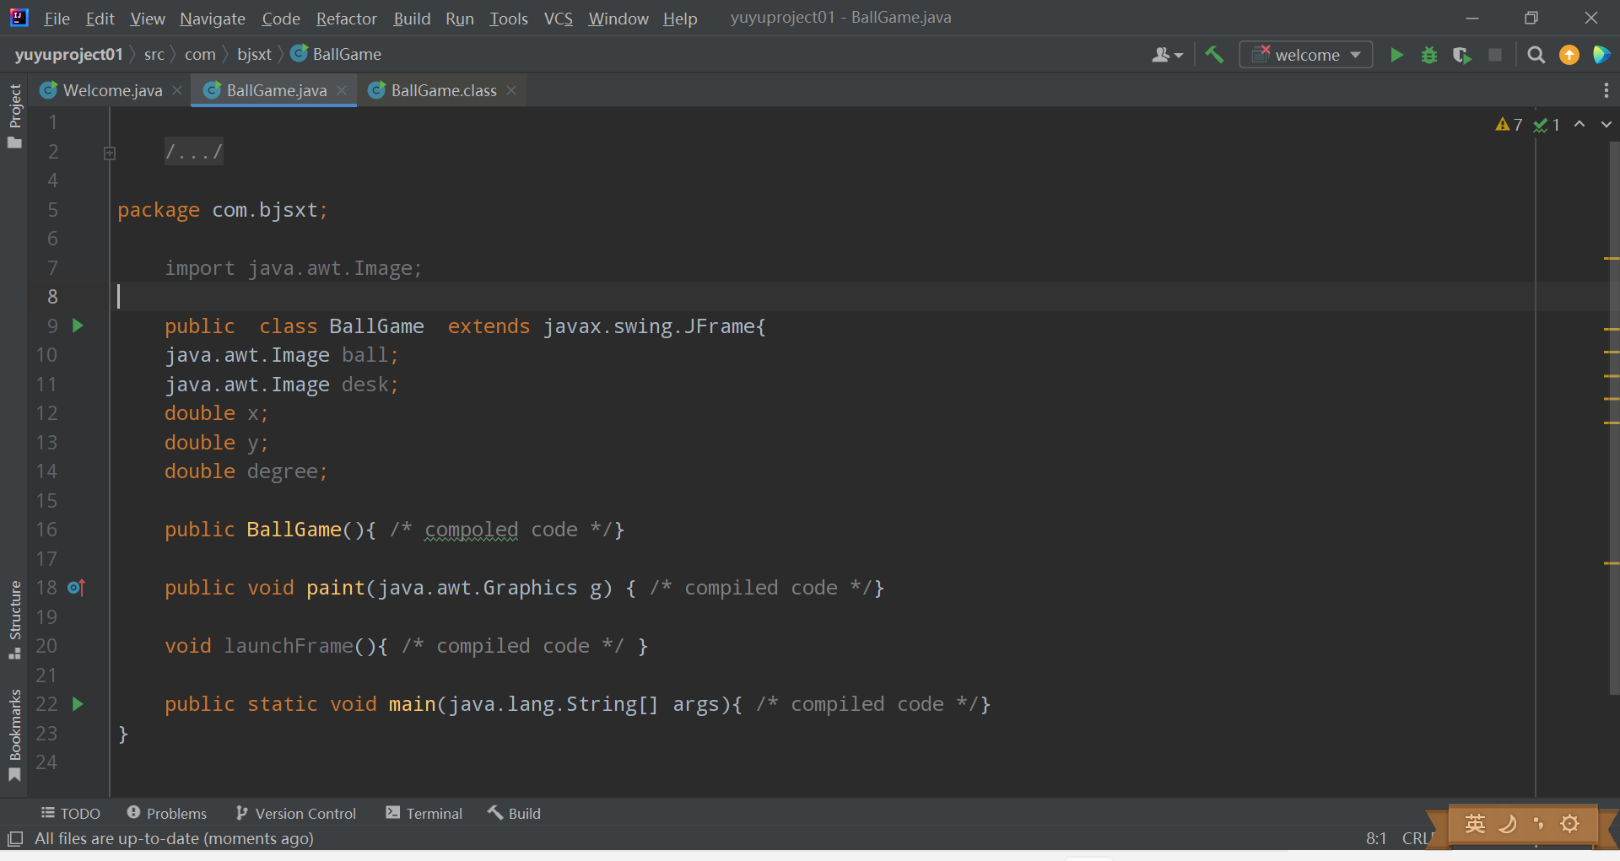Click the yellow warning stripe marker near line 7

click(1611, 258)
